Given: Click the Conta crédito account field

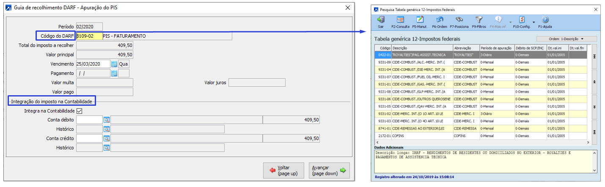Looking at the screenshot, I should coord(89,138).
